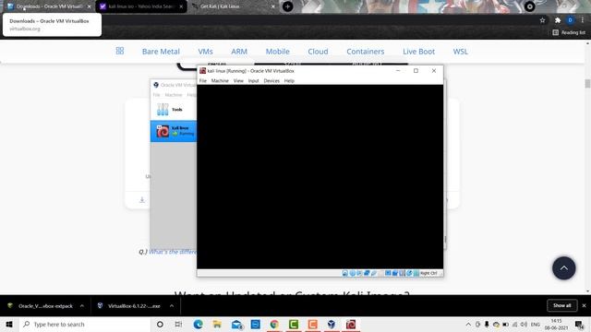Open the VirtualBox-6.1.22 exe download item
The height and width of the screenshot is (332, 591).
(x=130, y=306)
